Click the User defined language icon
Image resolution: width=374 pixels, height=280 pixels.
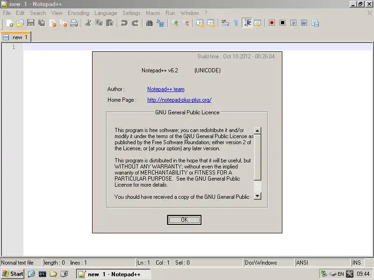pyautogui.click(x=258, y=23)
